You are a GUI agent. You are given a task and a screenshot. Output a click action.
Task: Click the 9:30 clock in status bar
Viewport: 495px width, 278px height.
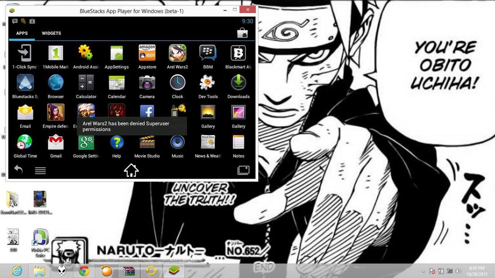247,21
